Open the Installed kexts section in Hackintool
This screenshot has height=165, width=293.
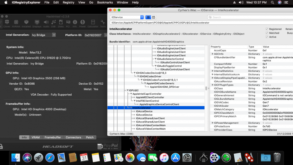click(x=26, y=23)
